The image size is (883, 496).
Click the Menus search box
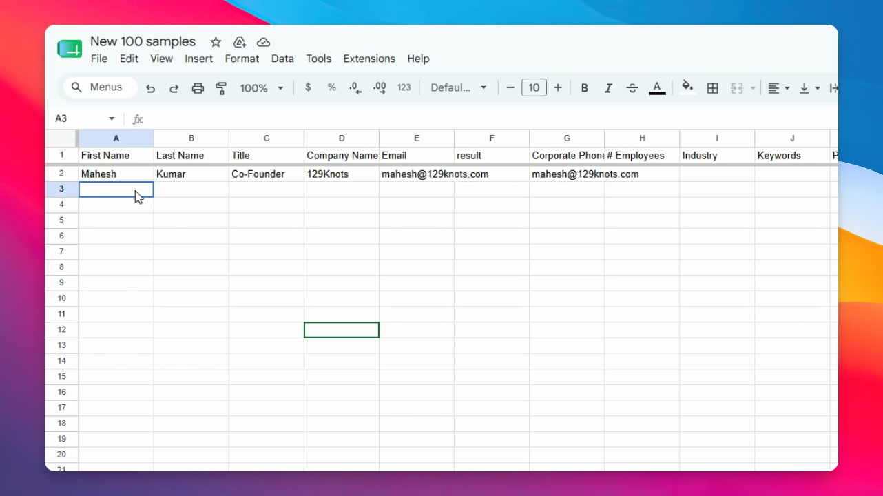pyautogui.click(x=101, y=87)
